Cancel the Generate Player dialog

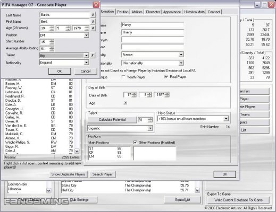(x=86, y=71)
